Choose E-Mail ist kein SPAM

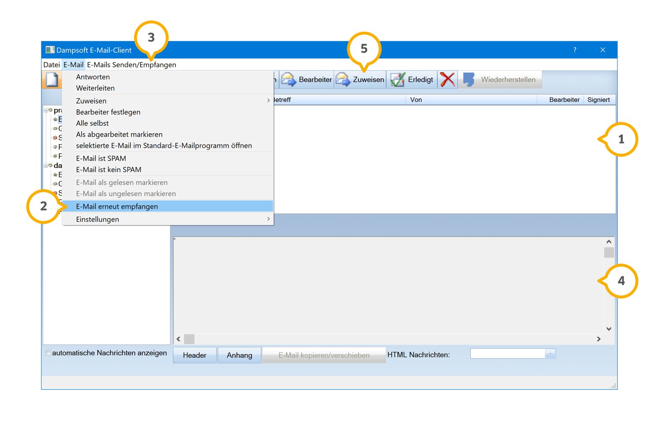point(168,170)
